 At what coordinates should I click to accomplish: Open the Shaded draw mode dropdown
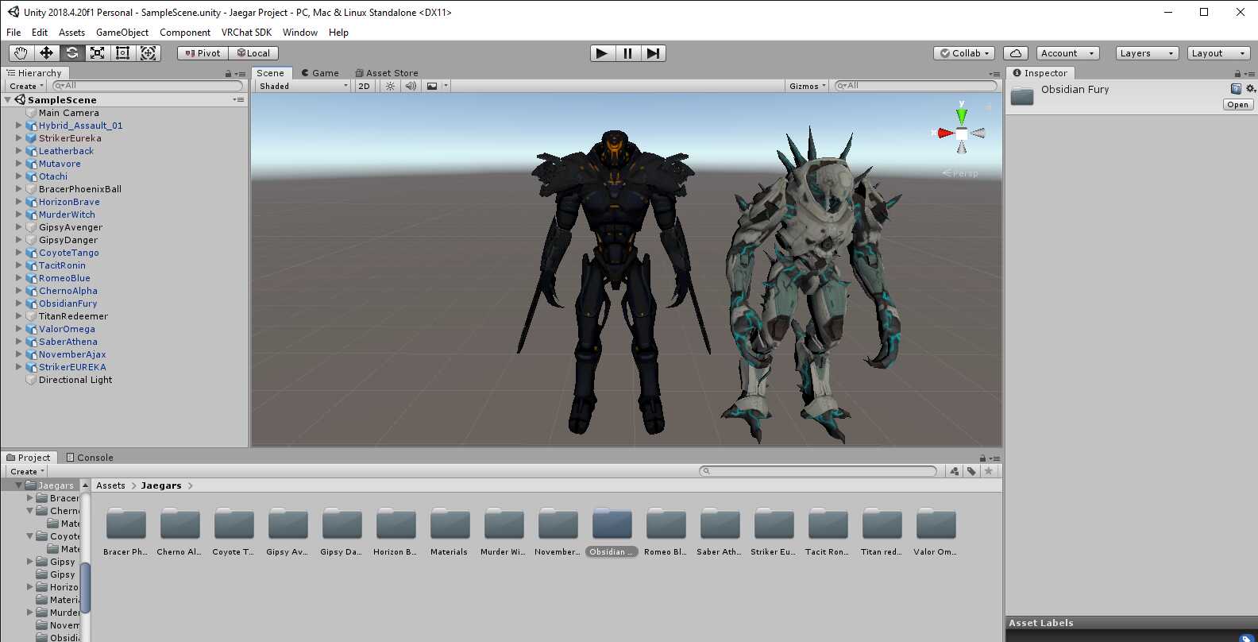[303, 86]
